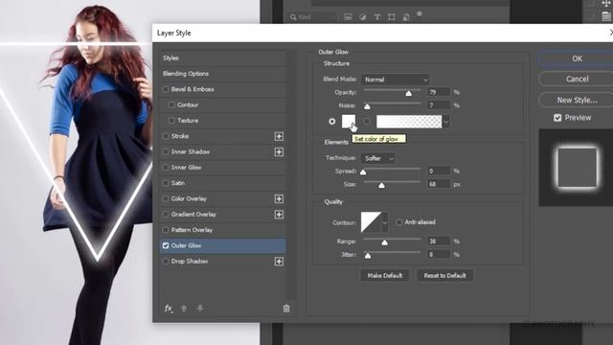613x345 pixels.
Task: Click the OK button
Action: 577,58
